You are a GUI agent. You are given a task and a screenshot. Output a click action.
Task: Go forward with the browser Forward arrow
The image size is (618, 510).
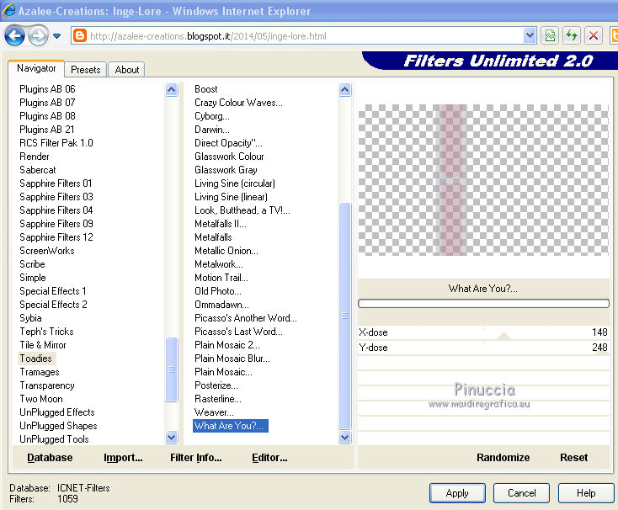(38, 36)
